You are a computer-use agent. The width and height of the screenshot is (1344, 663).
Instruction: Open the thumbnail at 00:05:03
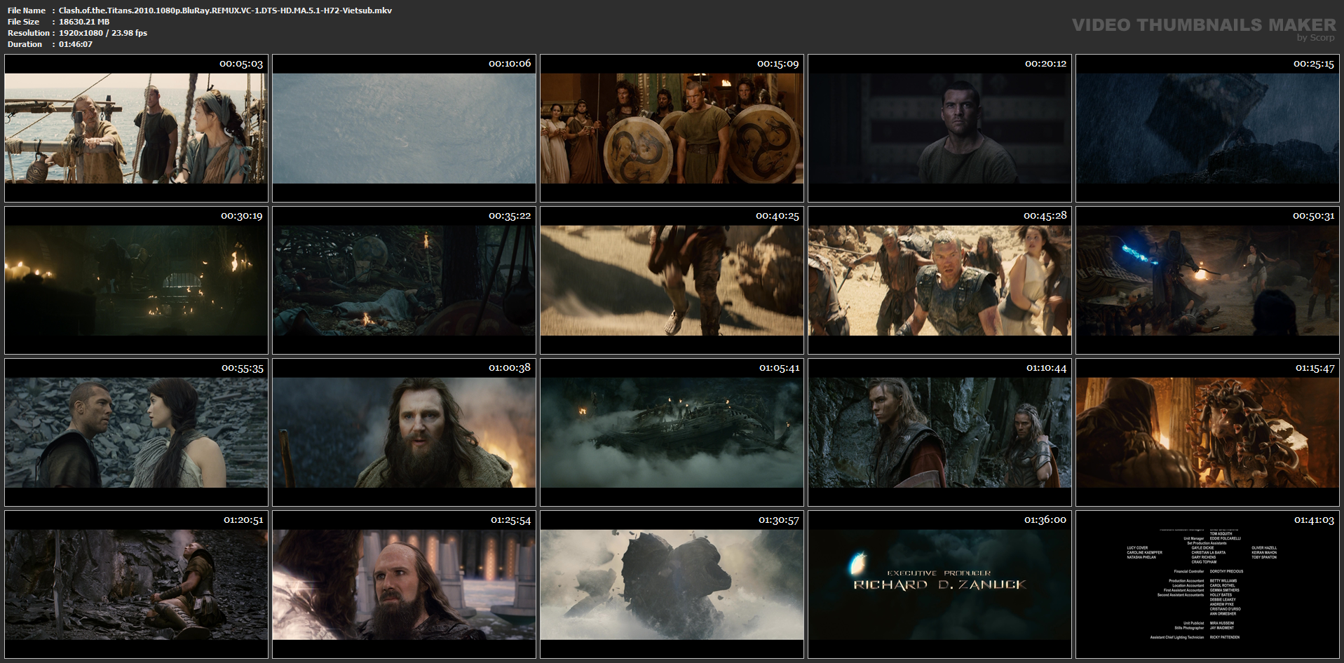coord(136,128)
